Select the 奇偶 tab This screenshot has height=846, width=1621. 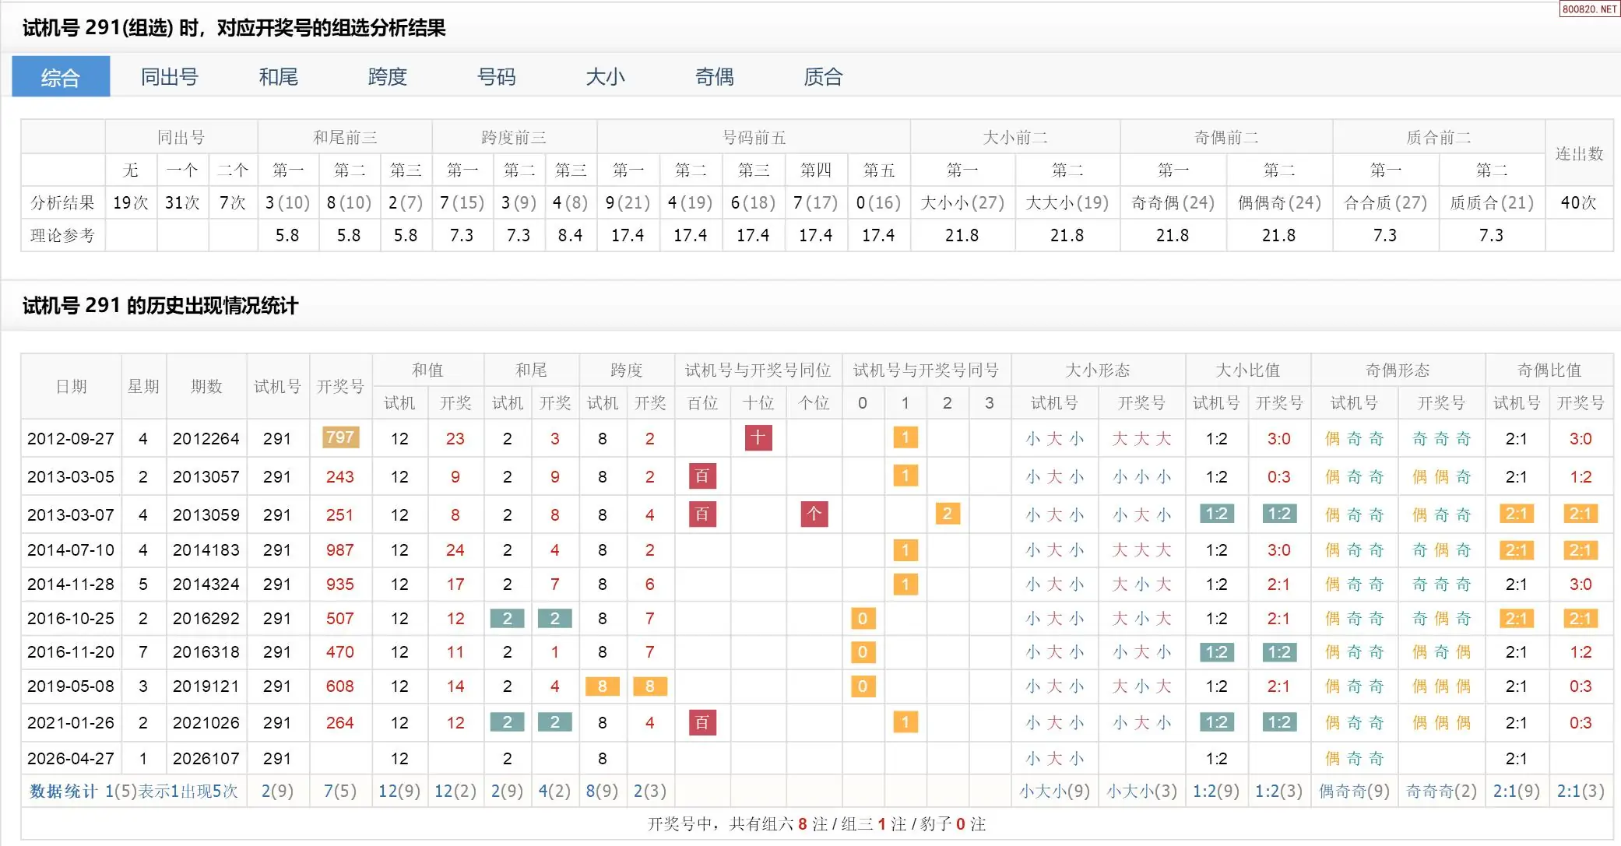coord(714,77)
